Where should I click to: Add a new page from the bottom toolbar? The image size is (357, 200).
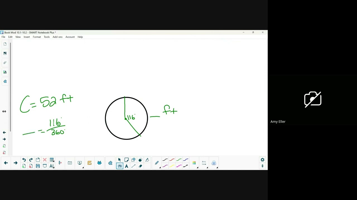point(24,166)
